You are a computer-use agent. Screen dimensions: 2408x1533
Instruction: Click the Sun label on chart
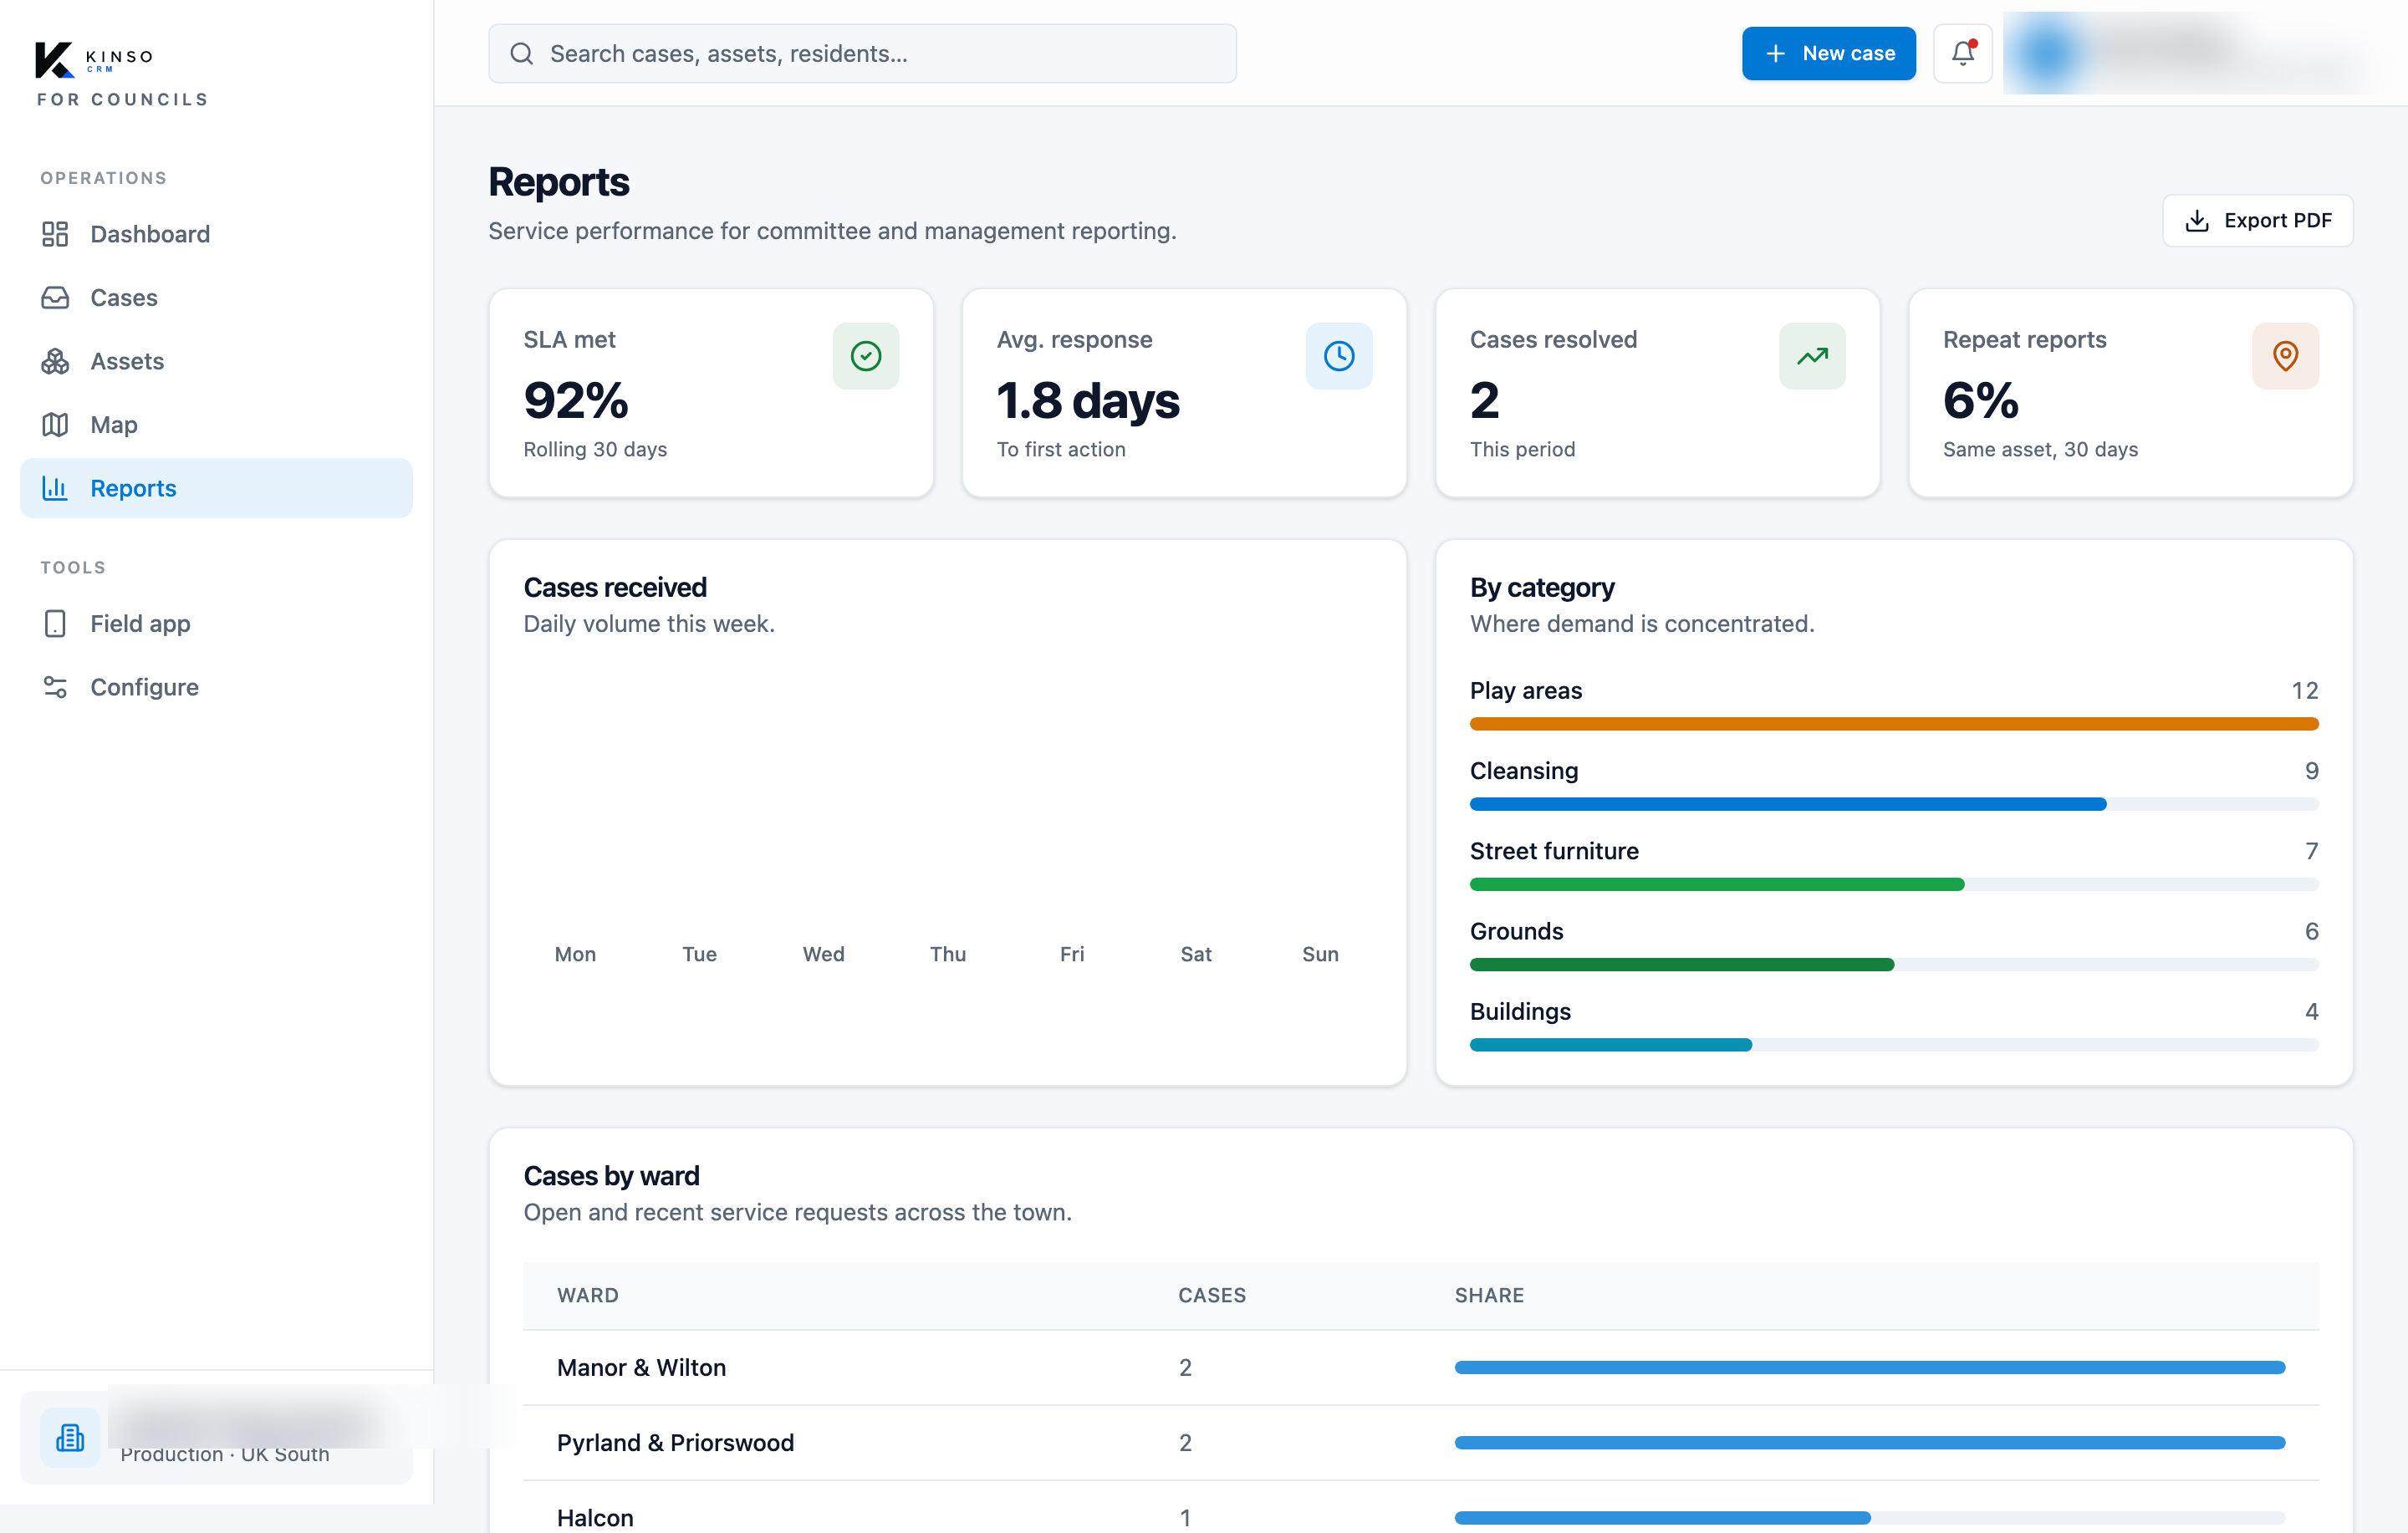pyautogui.click(x=1319, y=954)
